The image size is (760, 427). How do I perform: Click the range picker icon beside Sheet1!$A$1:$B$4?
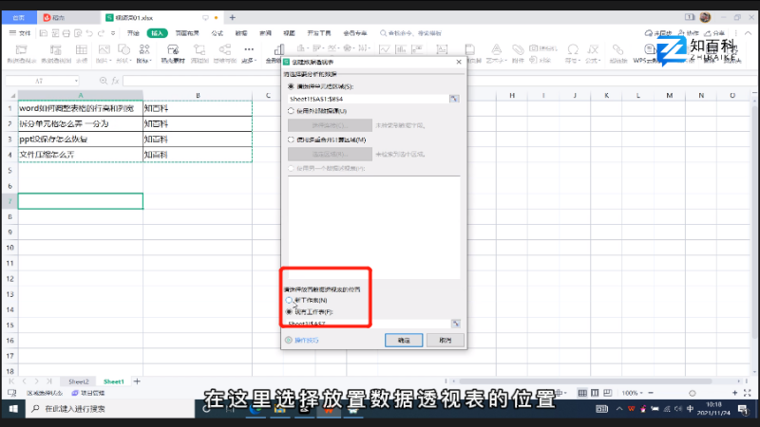click(x=454, y=98)
